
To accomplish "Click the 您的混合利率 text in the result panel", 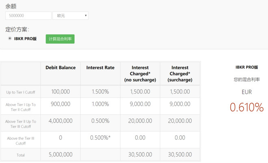I will point(246,80).
